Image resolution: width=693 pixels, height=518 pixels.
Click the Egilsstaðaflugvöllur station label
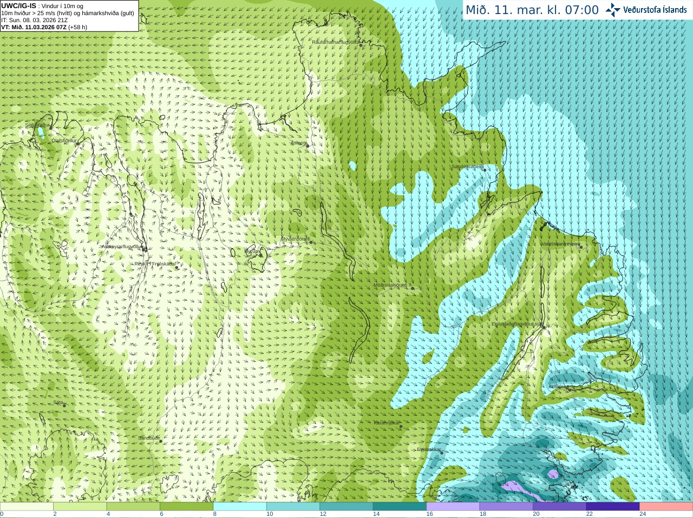point(517,324)
